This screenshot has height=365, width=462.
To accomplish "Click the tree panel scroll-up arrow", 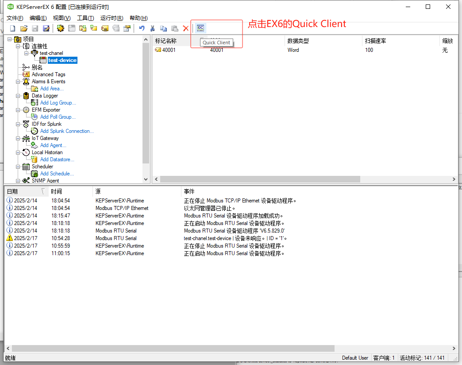I will [146, 39].
